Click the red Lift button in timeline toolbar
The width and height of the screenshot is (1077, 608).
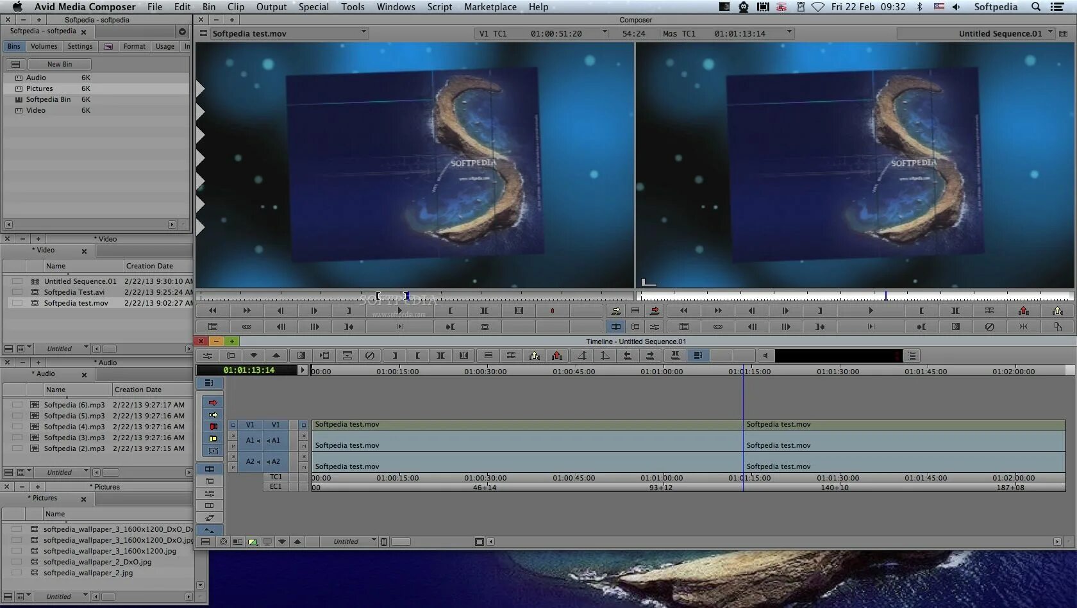(x=557, y=356)
